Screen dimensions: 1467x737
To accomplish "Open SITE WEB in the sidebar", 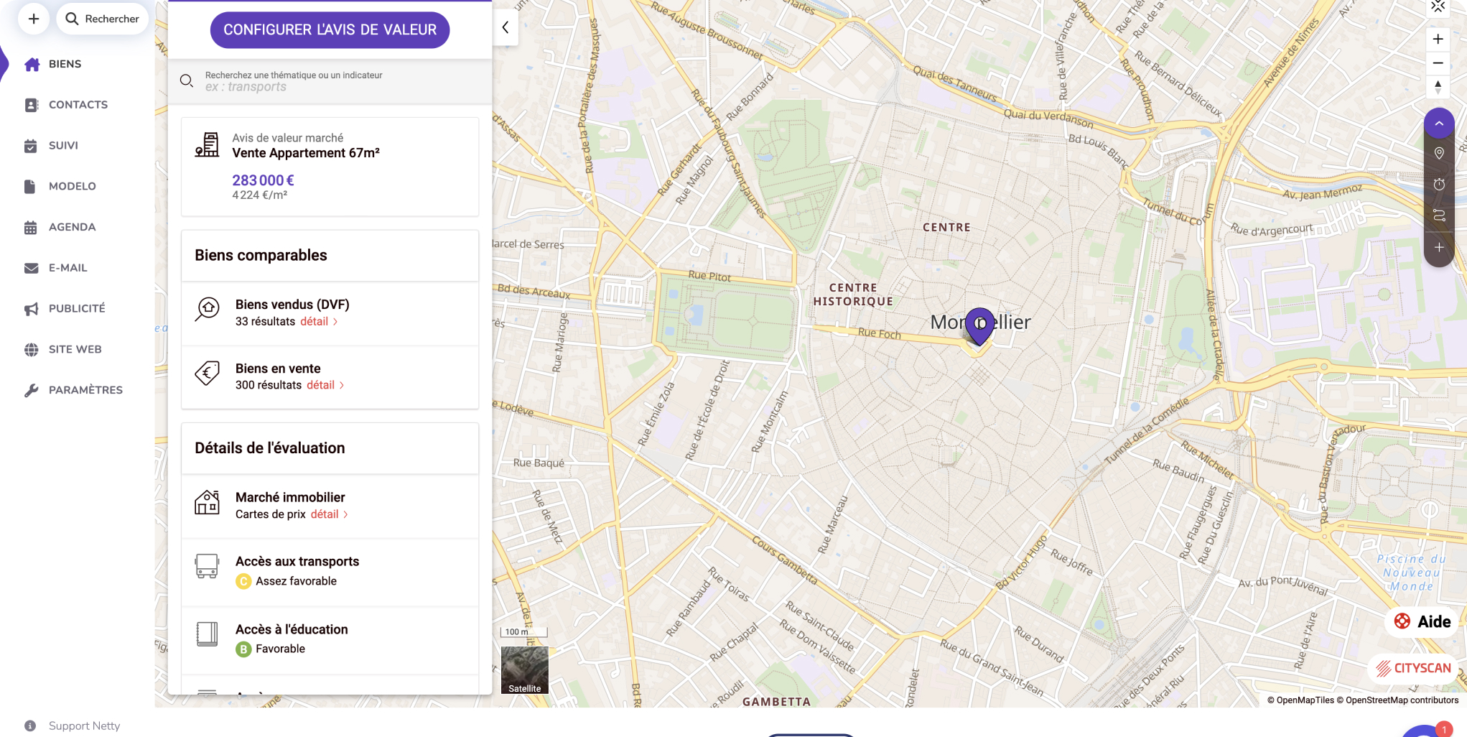I will point(75,350).
